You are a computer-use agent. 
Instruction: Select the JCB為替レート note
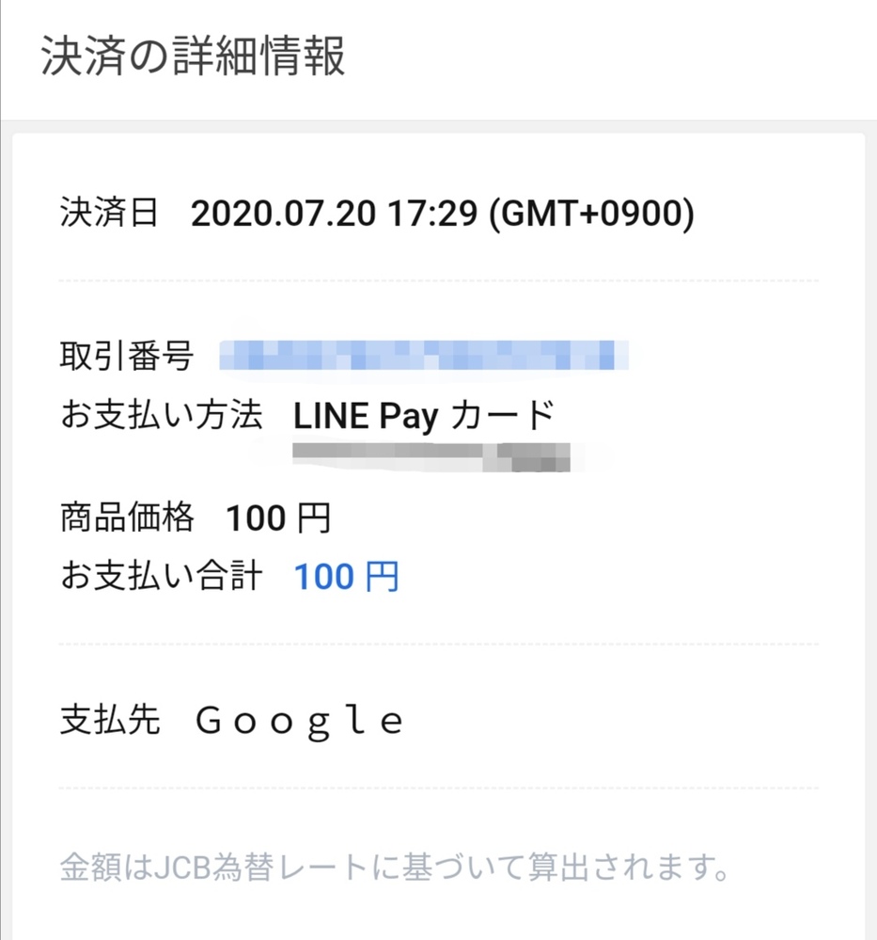(394, 868)
